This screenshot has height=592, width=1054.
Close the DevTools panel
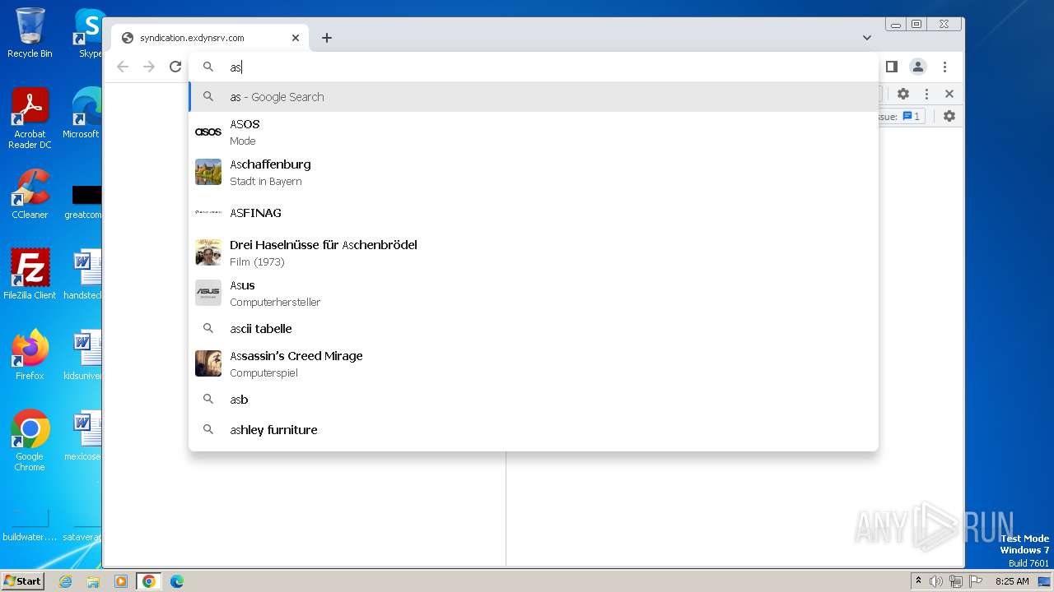(949, 94)
